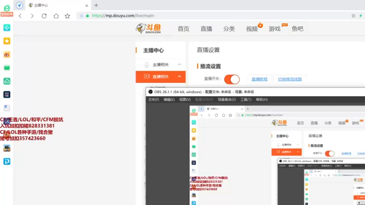Open the green mail icon in the sidebar
This screenshot has width=365, height=205.
click(7, 68)
